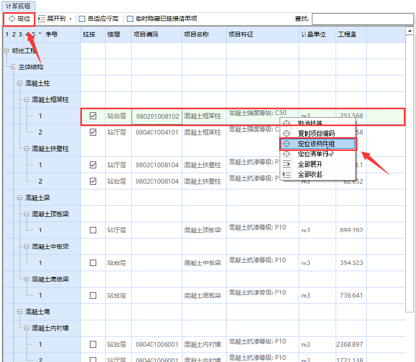Collapse the 混凝土柱 tree node
Viewport: 416px width, 362px height.
(x=20, y=83)
